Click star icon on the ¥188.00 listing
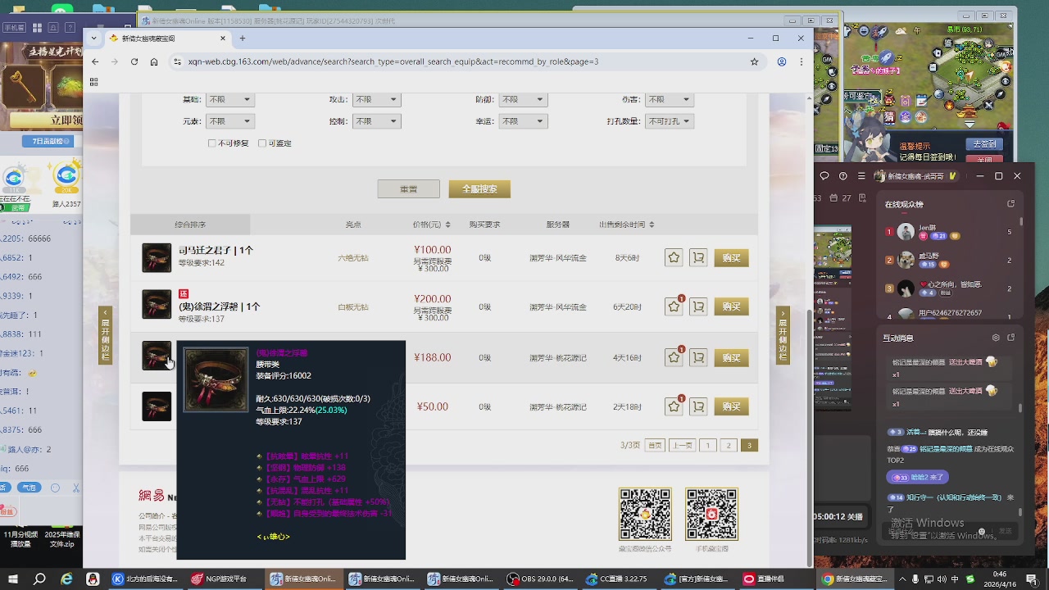The width and height of the screenshot is (1049, 590). (674, 358)
